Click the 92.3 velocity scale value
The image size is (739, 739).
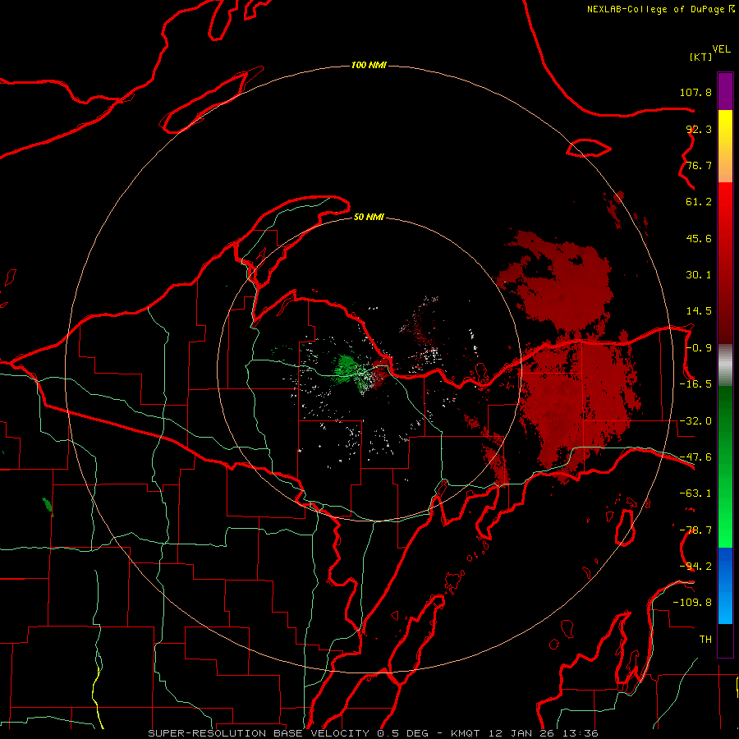[x=699, y=129]
